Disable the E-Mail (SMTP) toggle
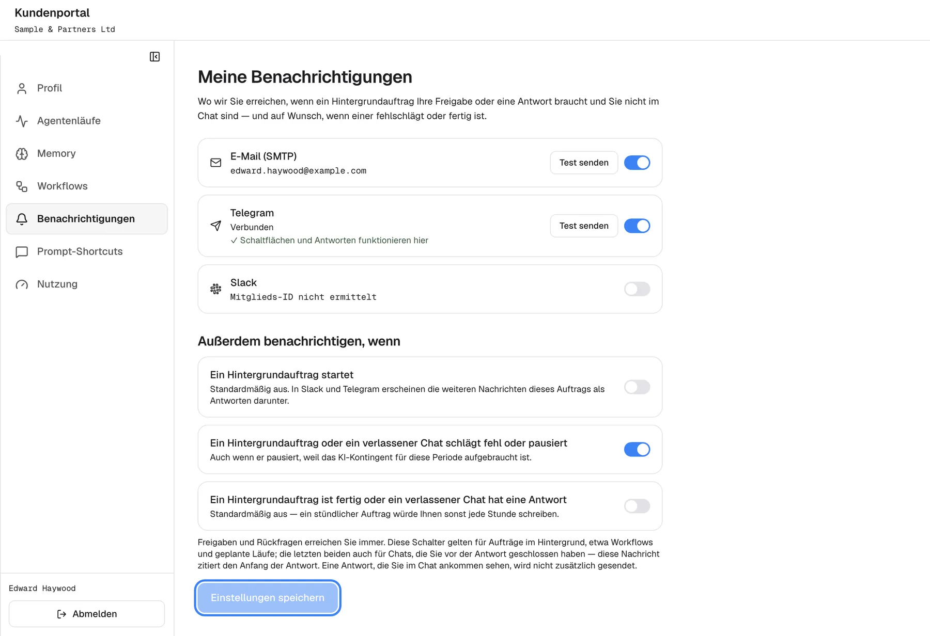 (x=637, y=163)
